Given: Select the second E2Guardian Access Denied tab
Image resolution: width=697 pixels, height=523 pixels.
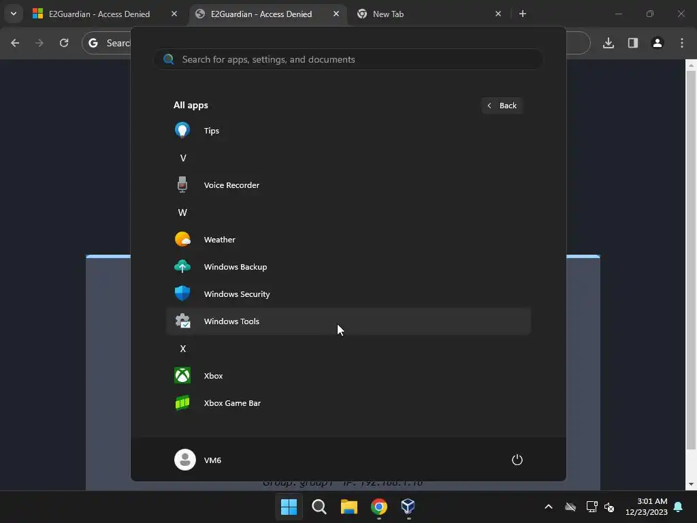Looking at the screenshot, I should (267, 14).
